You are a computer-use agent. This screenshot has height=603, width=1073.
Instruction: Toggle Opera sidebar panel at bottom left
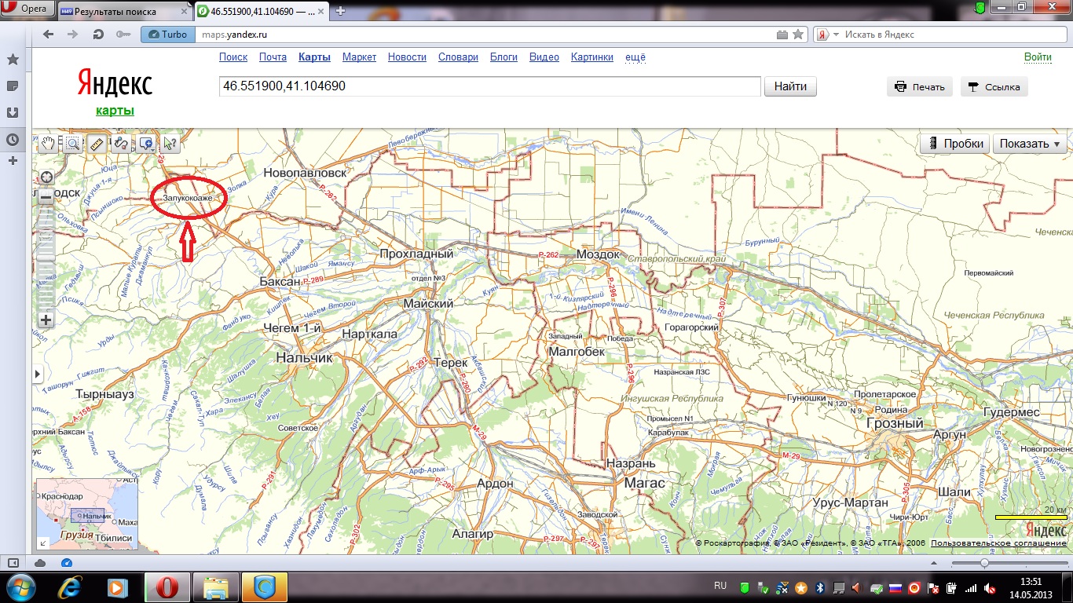click(x=13, y=563)
